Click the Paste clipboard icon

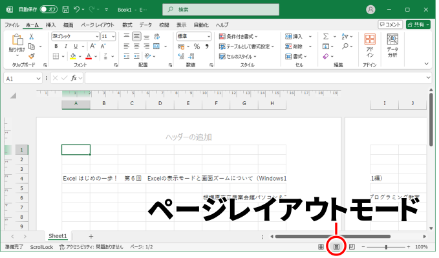pos(17,39)
